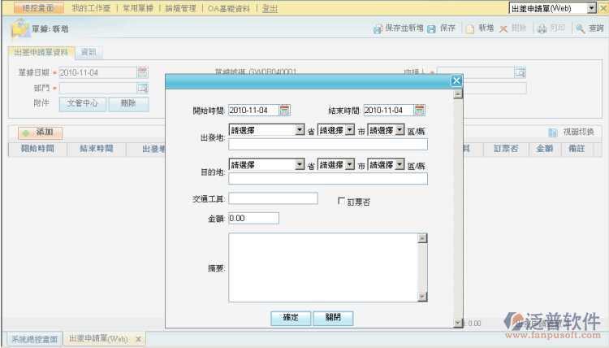Screen dimensions: 609x348
Task: Close the dialog with the X button
Action: pyautogui.click(x=456, y=80)
